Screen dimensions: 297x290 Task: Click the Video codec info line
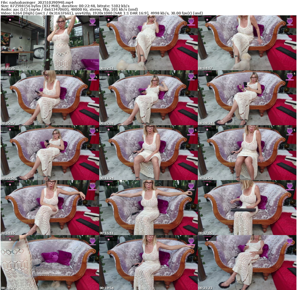[x=102, y=13]
